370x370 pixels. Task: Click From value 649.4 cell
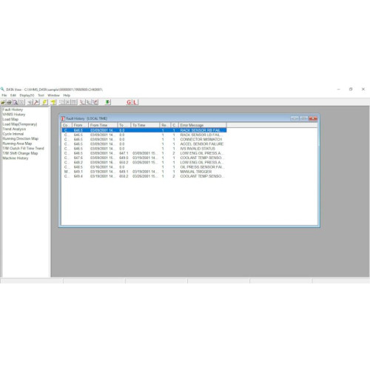pyautogui.click(x=78, y=176)
